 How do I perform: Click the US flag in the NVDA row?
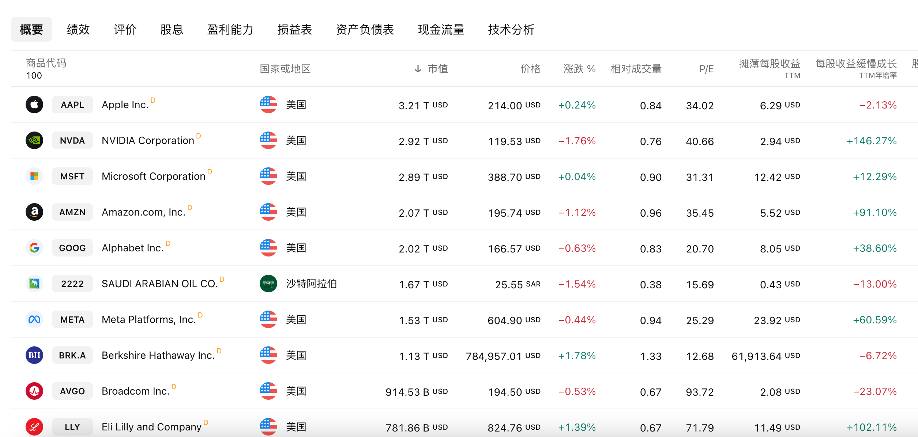pos(268,141)
